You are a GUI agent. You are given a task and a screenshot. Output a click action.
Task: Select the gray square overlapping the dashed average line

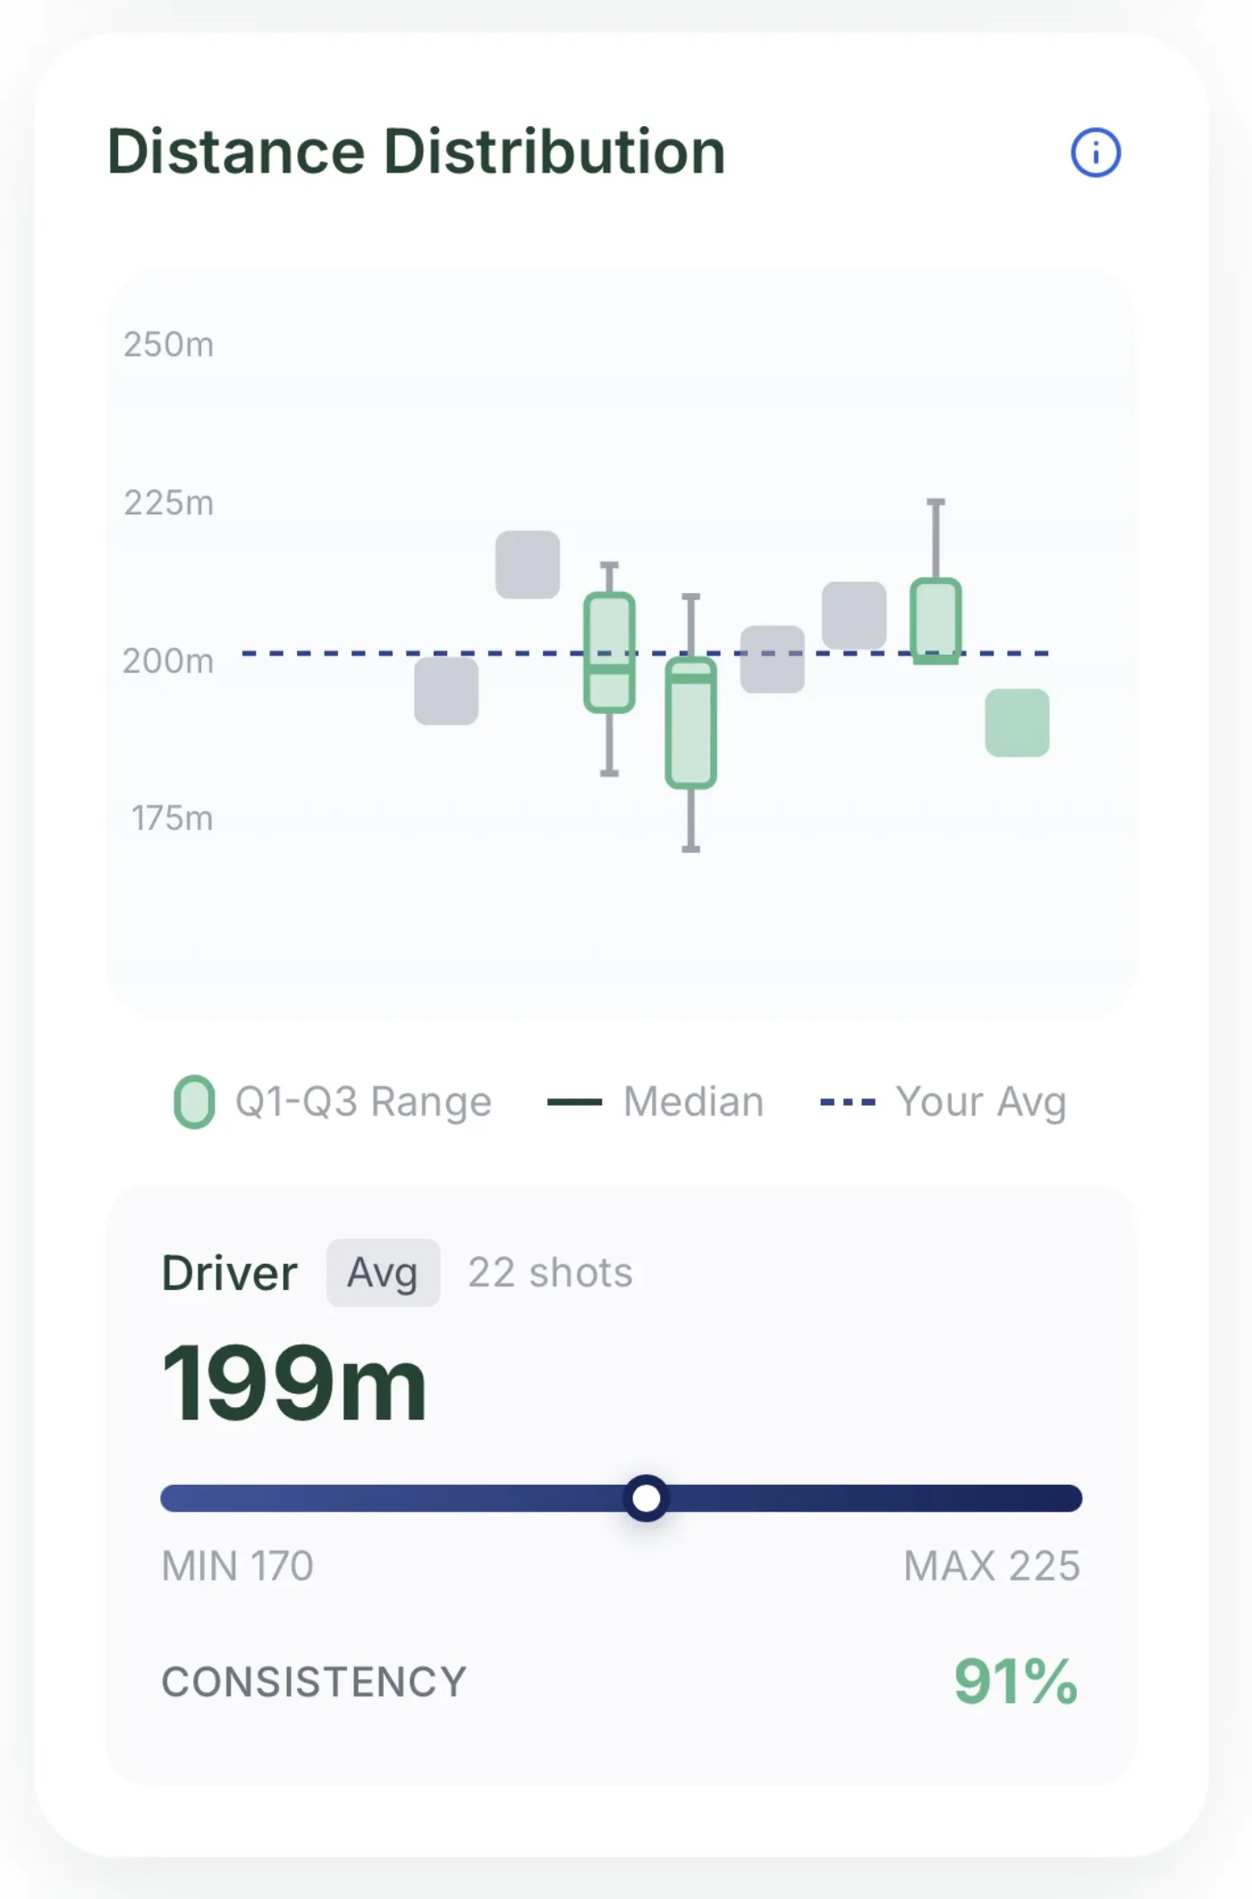coord(773,659)
